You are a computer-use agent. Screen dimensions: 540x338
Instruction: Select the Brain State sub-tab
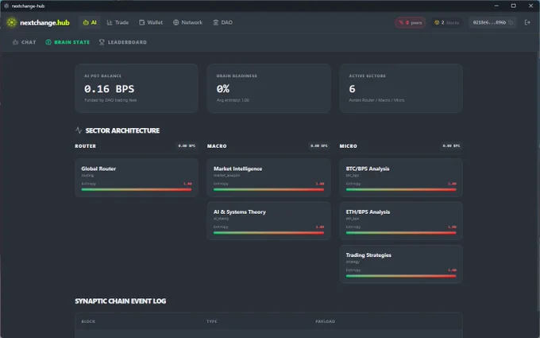[x=67, y=42]
